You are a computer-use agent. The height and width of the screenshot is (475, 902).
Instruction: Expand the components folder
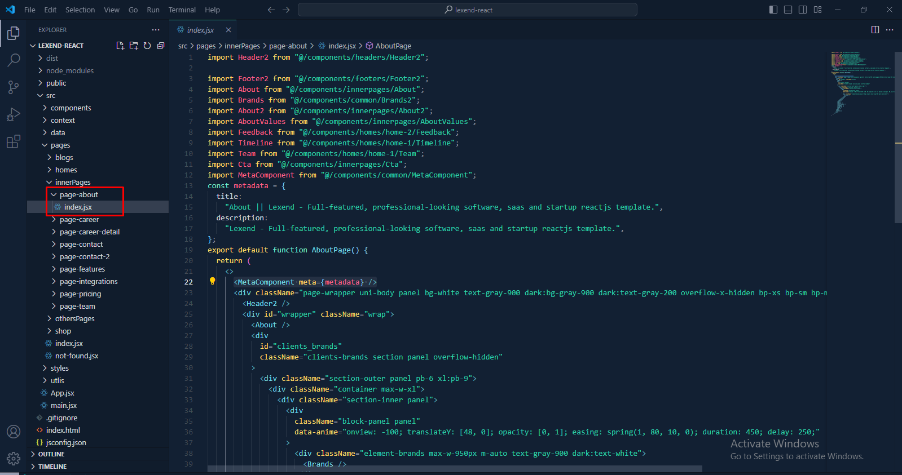[x=71, y=108]
